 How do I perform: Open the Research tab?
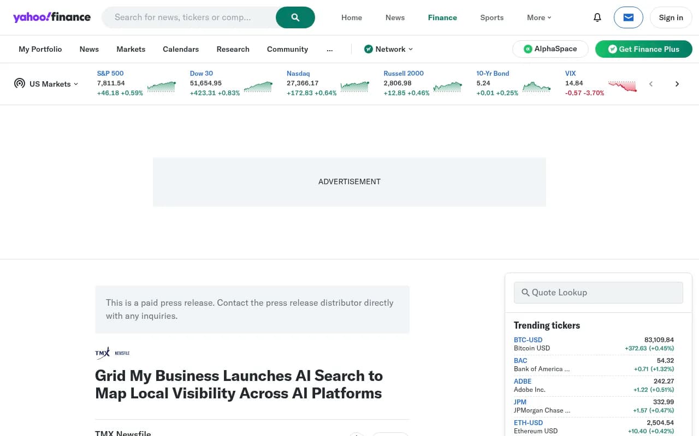[233, 49]
